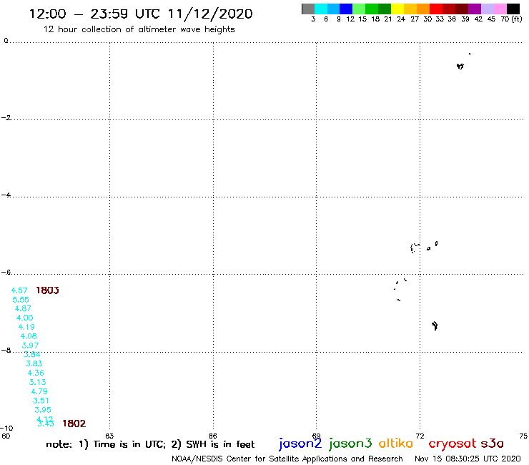This screenshot has width=529, height=465.
Task: Click the wave height value 3.13
Action: 37,382
